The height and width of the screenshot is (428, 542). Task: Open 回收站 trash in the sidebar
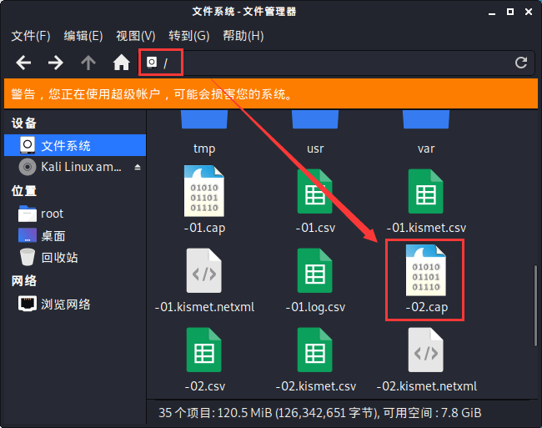click(x=75, y=257)
